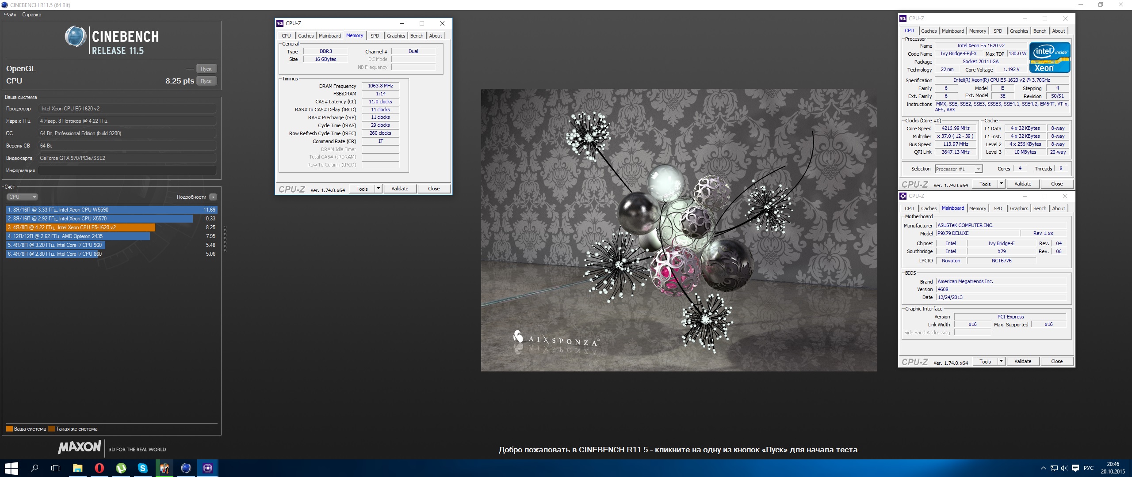1132x477 pixels.
Task: Click brown Такая же система swatch
Action: tap(51, 429)
